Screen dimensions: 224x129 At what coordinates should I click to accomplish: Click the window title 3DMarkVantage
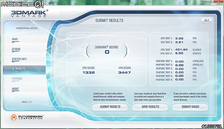tap(16, 2)
